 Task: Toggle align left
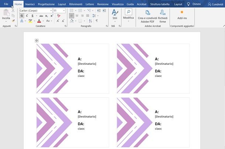(x=72, y=16)
